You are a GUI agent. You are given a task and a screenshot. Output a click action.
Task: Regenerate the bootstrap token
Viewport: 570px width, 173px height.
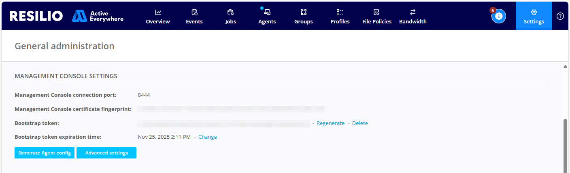click(330, 123)
